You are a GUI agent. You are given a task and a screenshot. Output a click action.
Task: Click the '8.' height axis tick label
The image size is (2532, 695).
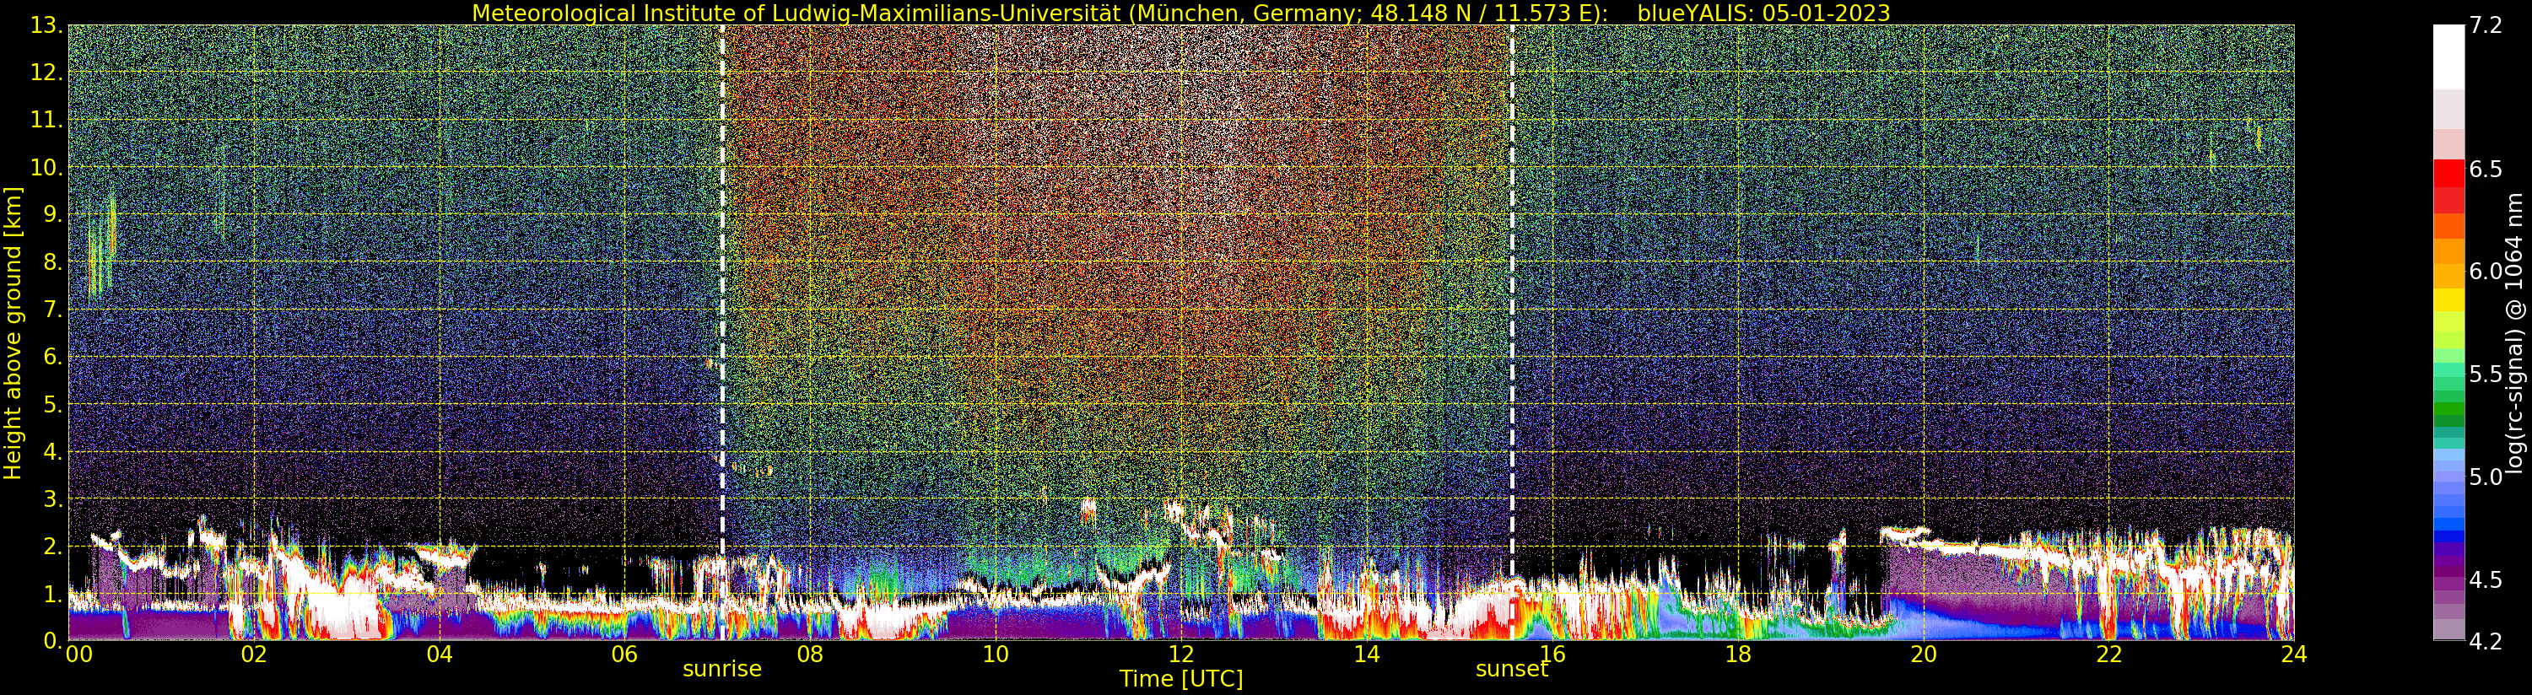pyautogui.click(x=51, y=262)
